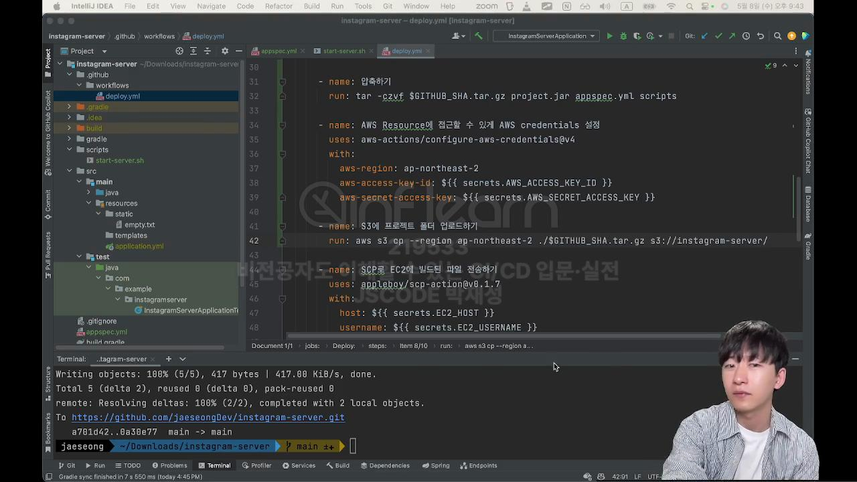Toggle Problems tool window button
The width and height of the screenshot is (857, 482).
tap(169, 465)
